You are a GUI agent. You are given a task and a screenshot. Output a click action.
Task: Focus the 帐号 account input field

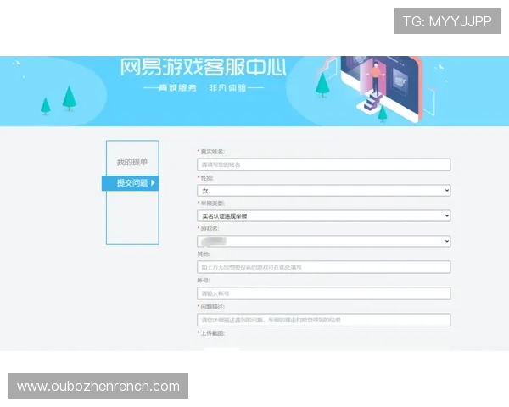[x=324, y=293]
